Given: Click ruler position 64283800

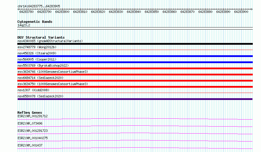Looking at the screenshot, I should [62, 12].
